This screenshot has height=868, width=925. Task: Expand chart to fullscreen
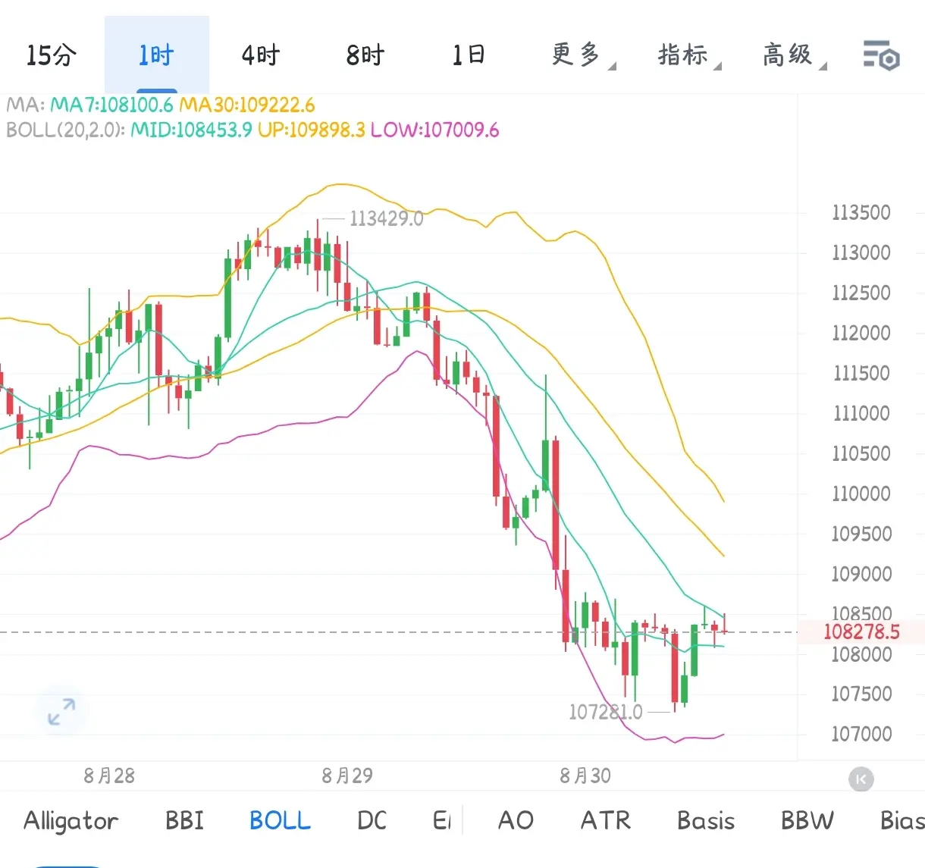click(61, 712)
